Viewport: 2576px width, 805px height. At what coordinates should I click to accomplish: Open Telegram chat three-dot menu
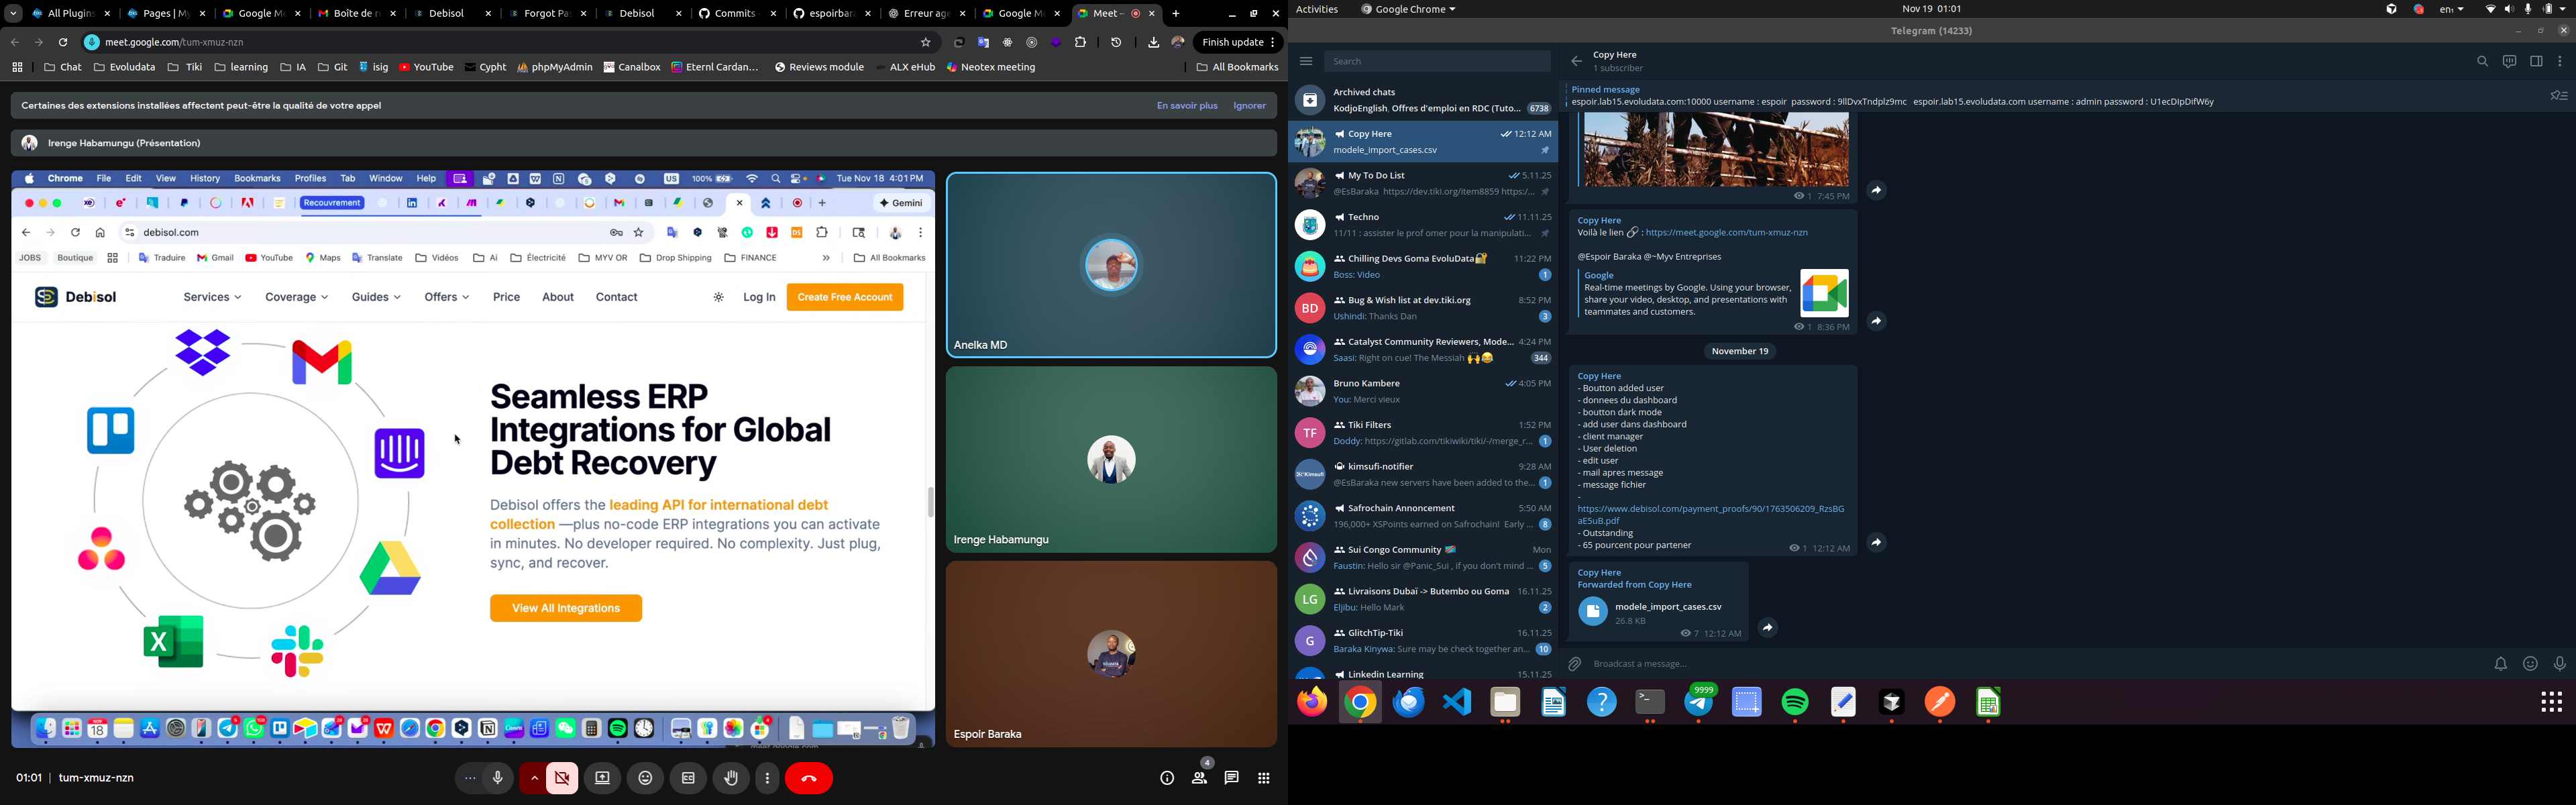pos(2560,61)
